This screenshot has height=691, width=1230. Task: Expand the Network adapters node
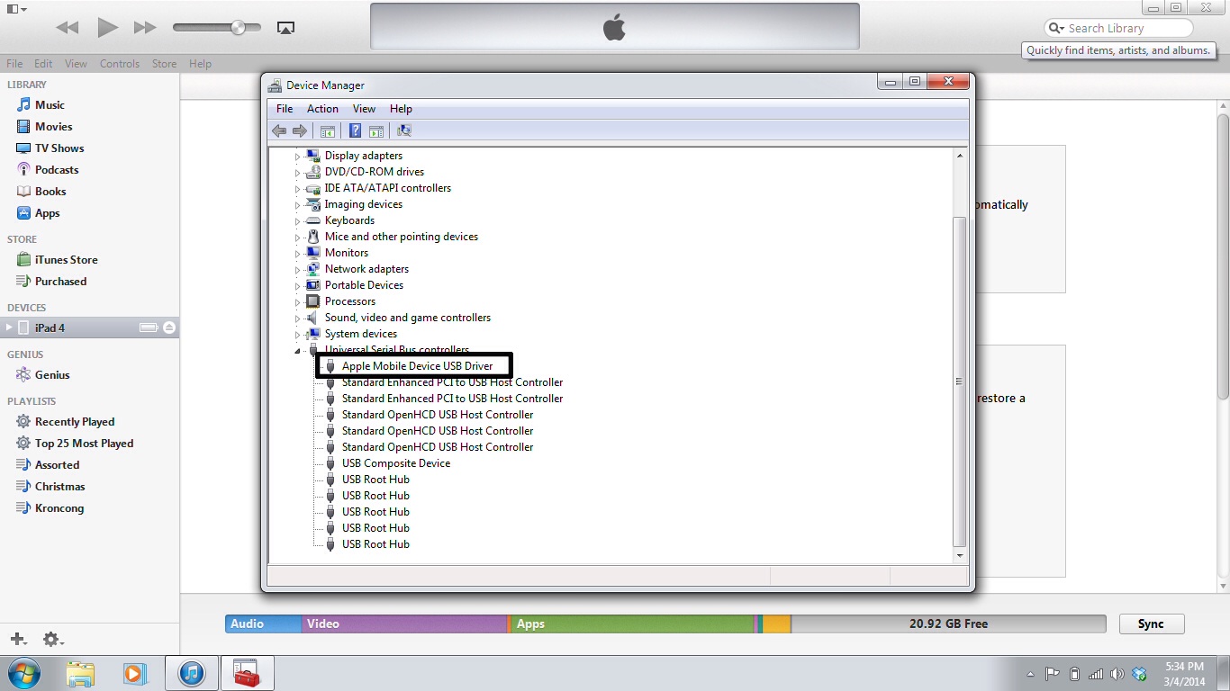click(298, 270)
